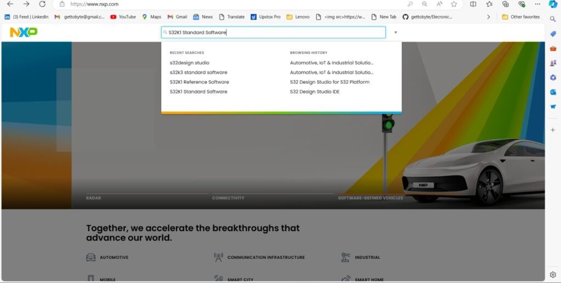Add page to favorites with star icon

454,4
